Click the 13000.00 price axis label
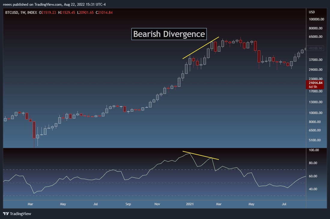The height and width of the screenshot is (219, 330). [316, 102]
